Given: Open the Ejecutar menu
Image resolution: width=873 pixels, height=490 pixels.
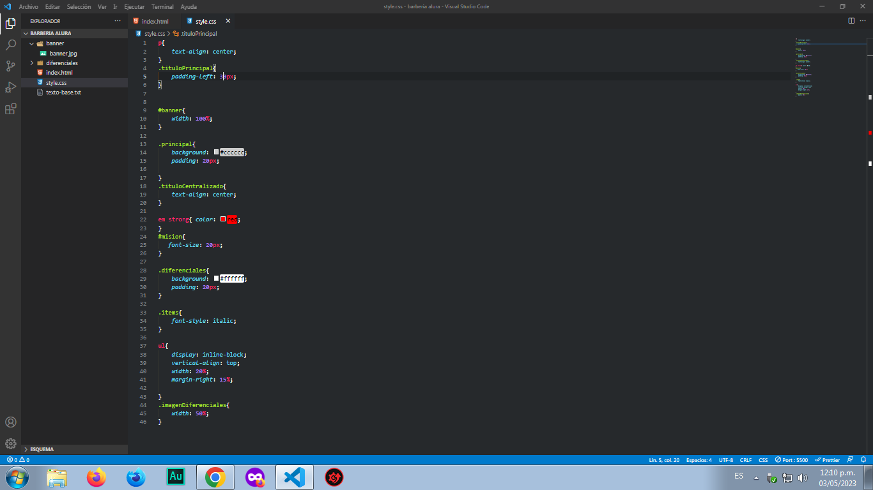Looking at the screenshot, I should 134,6.
